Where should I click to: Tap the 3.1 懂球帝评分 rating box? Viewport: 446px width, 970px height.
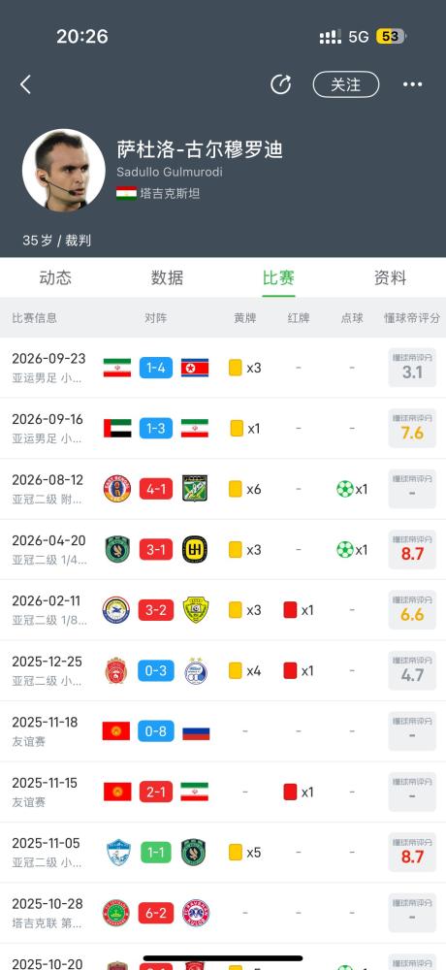coord(412,368)
